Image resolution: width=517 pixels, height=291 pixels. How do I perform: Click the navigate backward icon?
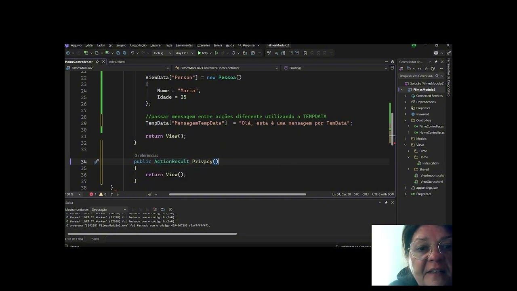pos(68,53)
